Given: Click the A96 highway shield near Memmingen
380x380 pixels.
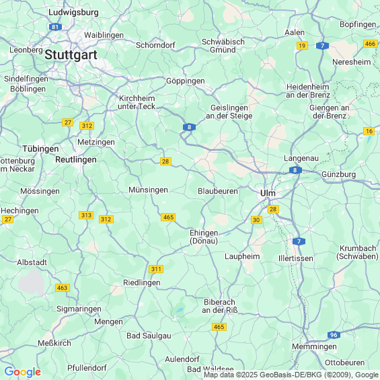Looking at the screenshot, I should [334, 335].
